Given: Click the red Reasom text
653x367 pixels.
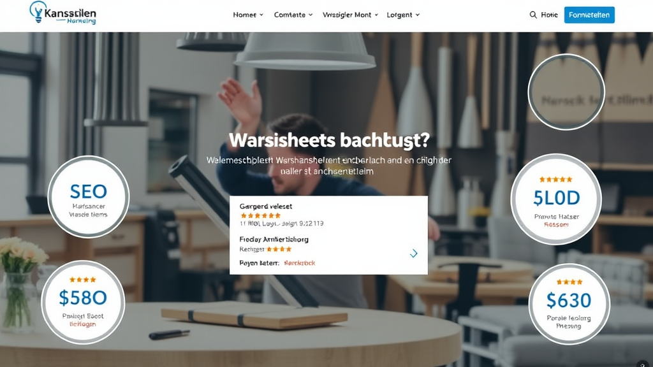Looking at the screenshot, I should pyautogui.click(x=556, y=225).
